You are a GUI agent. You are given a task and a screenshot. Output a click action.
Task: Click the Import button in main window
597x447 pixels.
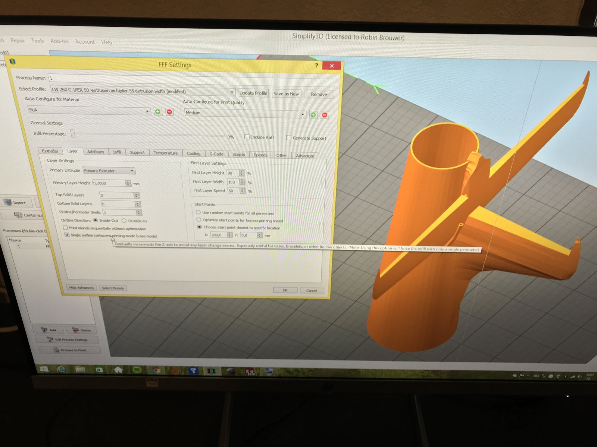coord(16,203)
